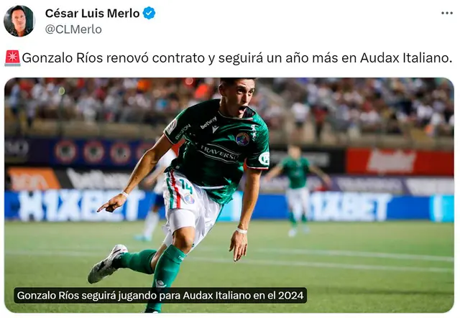This screenshot has width=460, height=318.
Task: Click number 14 on the white shorts
Action: pyautogui.click(x=186, y=187)
